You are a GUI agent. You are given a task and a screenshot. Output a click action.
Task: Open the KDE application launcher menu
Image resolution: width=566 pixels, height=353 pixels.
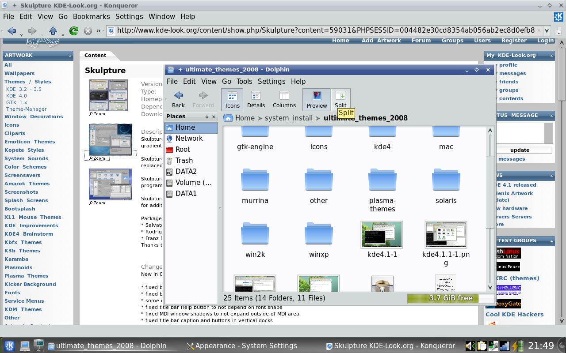pyautogui.click(x=9, y=345)
